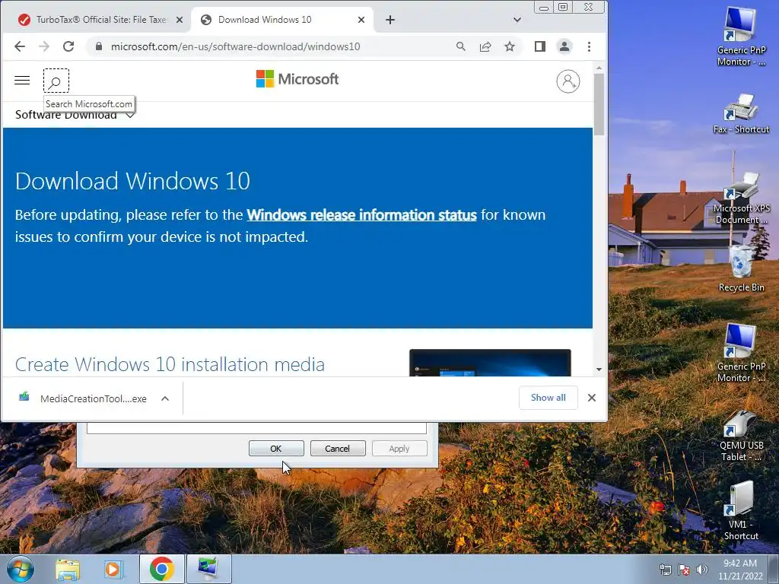
Task: Open the Chrome three-dot menu
Action: [590, 46]
